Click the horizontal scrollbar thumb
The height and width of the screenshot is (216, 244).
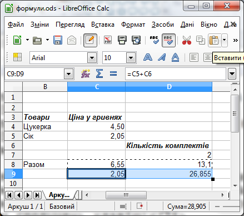point(126,195)
